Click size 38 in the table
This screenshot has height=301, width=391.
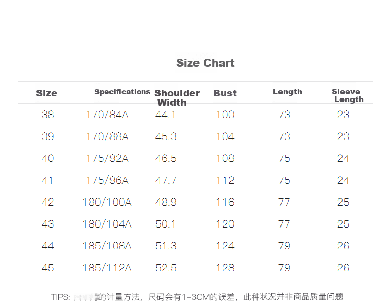click(x=47, y=115)
